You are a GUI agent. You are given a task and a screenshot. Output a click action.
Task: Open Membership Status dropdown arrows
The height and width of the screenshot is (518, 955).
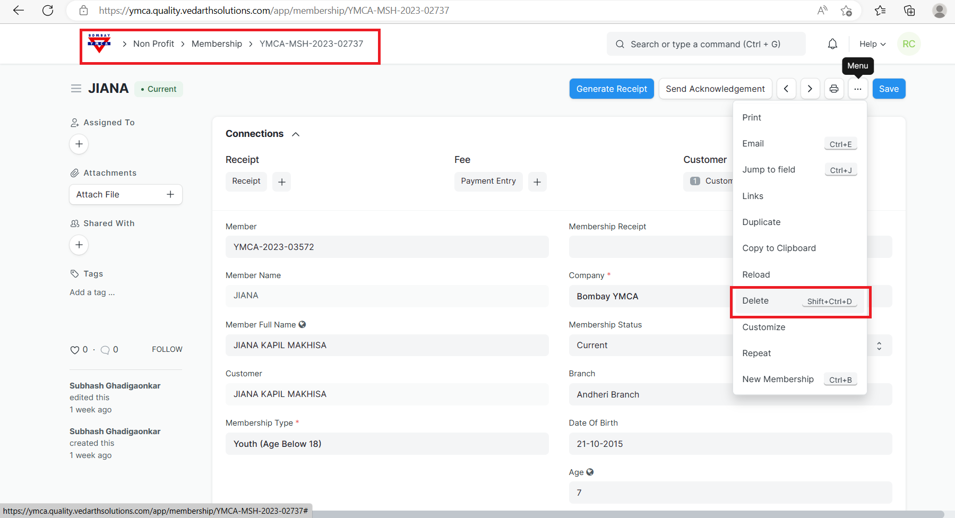pos(879,346)
